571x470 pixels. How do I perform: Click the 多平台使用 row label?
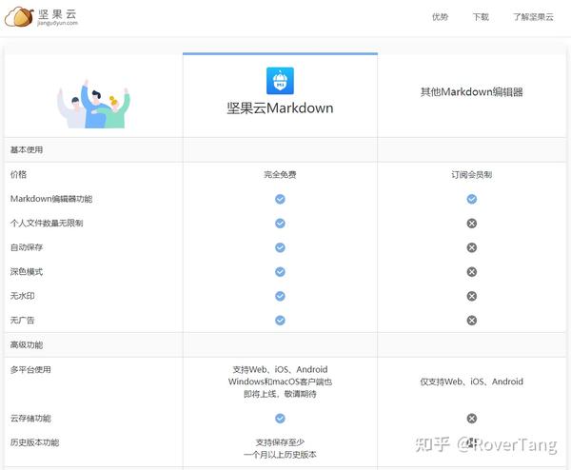(x=30, y=370)
